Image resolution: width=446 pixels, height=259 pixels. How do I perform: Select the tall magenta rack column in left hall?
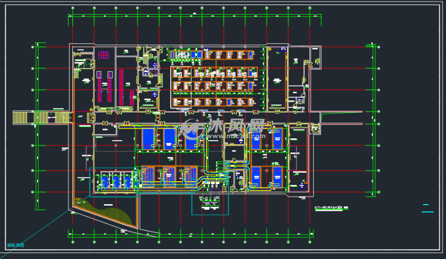point(100,86)
